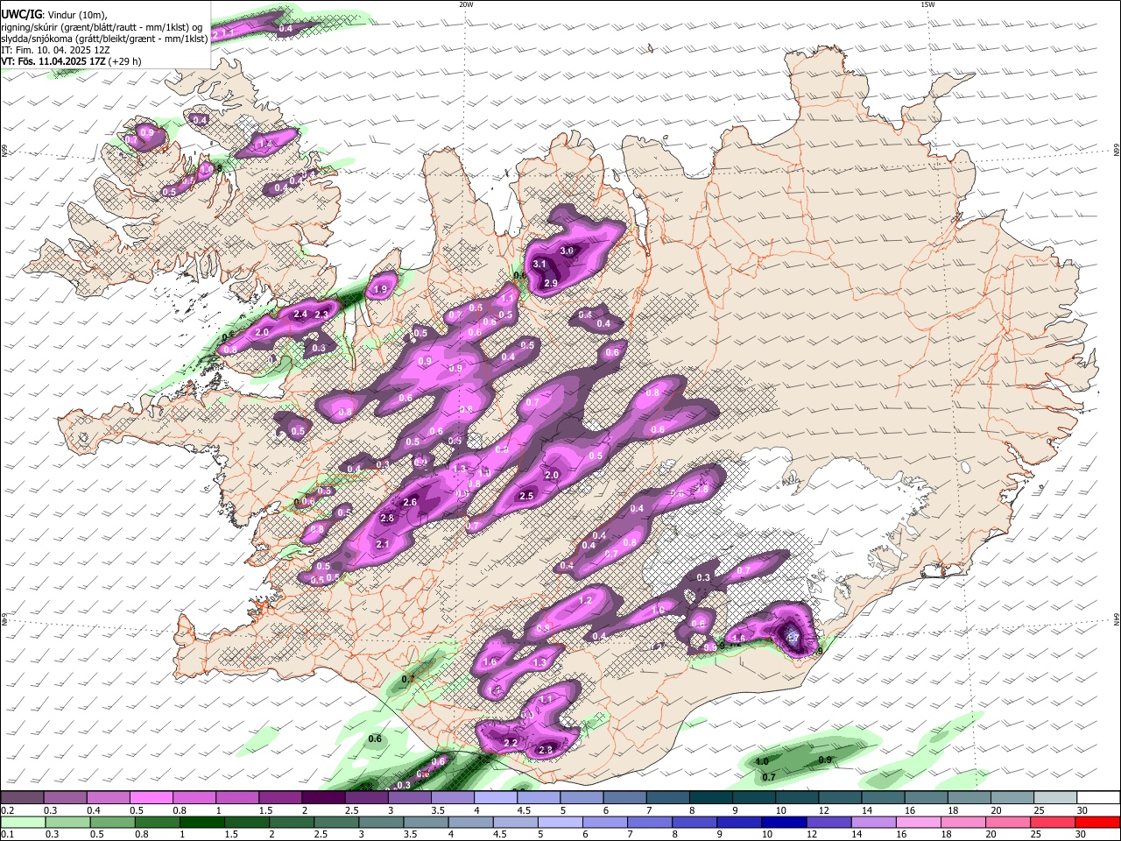1121x841 pixels.
Task: Select the 2.5 value in the central band
Action: click(526, 496)
